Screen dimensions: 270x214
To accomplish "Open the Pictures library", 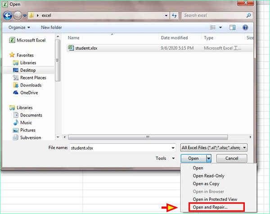I will click(24, 130).
